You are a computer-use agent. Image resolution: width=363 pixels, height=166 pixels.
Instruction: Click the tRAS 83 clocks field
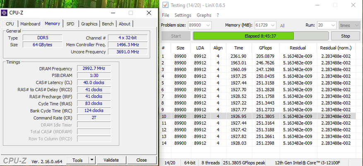(x=94, y=103)
